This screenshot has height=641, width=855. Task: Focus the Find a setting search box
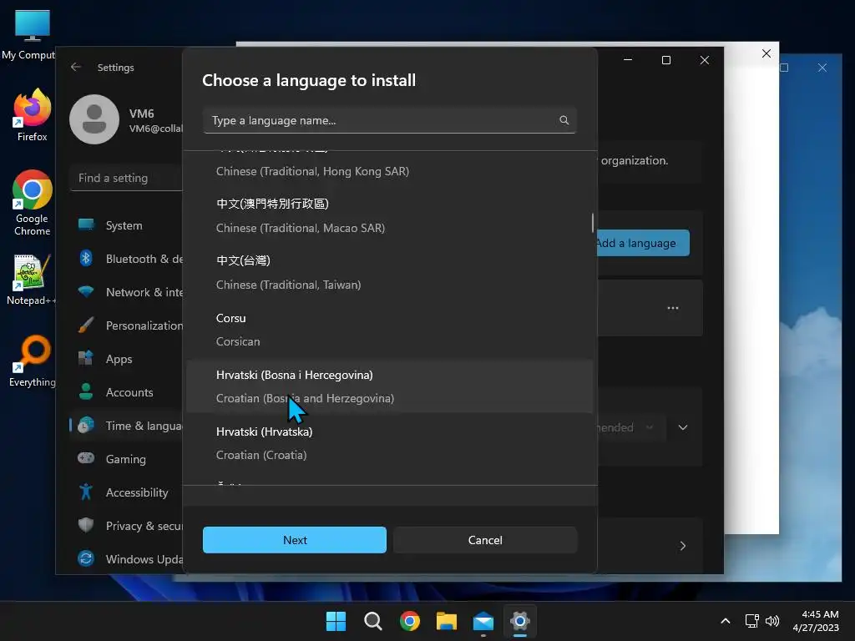(127, 179)
